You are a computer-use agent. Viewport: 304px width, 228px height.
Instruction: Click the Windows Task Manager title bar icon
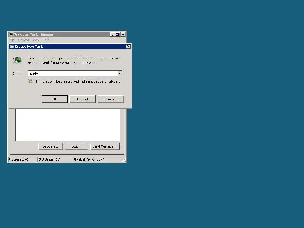click(11, 34)
